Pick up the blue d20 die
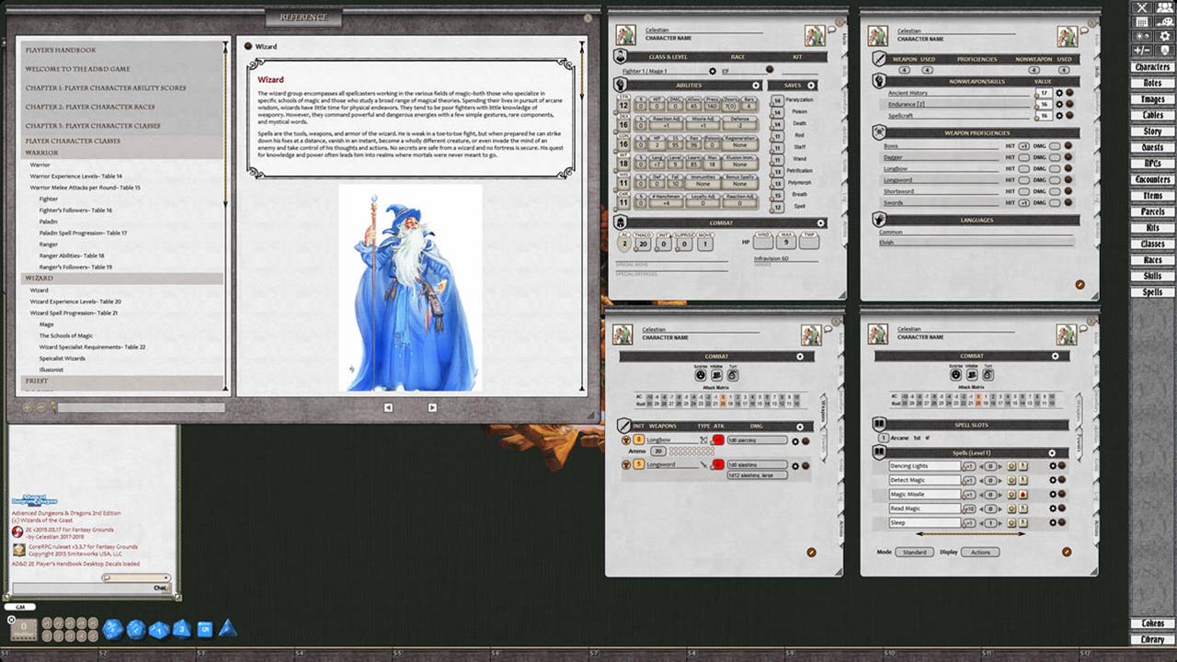1177x662 pixels. click(x=112, y=629)
